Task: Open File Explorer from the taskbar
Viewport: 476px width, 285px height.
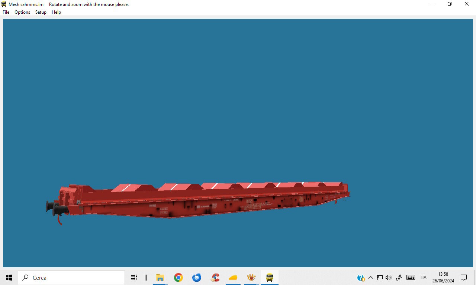Action: point(160,278)
